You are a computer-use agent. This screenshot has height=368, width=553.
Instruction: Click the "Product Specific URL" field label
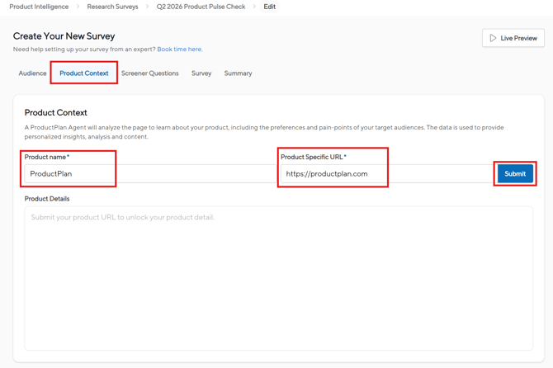click(313, 157)
